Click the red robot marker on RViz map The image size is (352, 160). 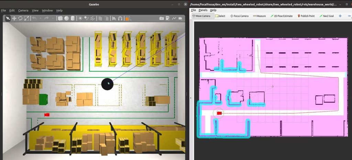coord(219,113)
